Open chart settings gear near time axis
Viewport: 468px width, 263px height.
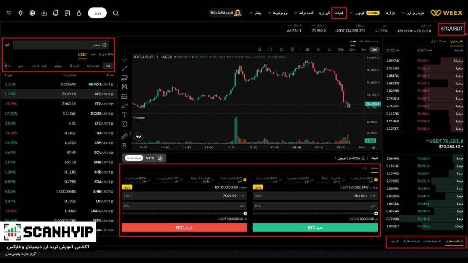pos(373,147)
